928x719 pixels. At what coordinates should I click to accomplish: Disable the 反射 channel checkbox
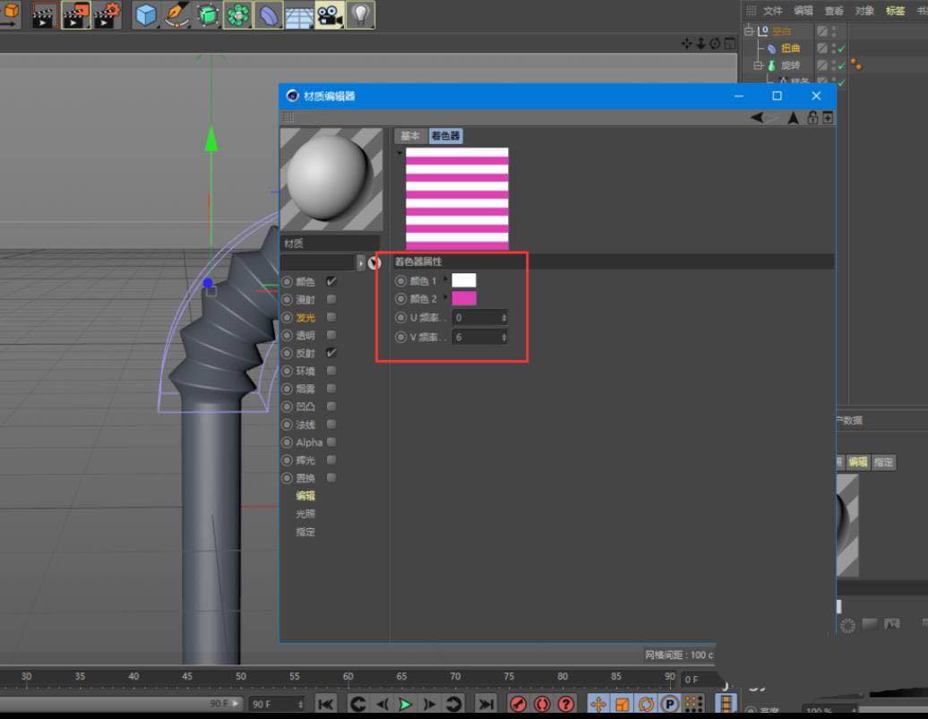coord(330,352)
